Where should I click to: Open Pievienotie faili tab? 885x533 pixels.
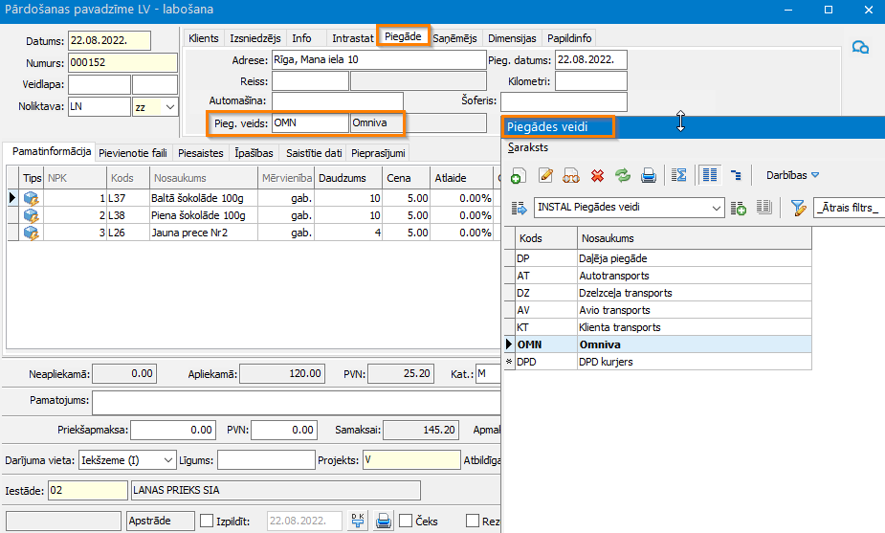(133, 153)
